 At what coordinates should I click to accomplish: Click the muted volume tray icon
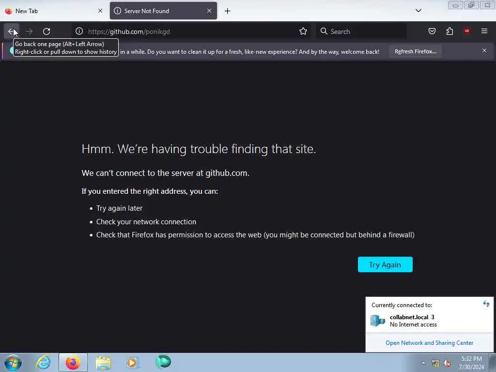click(x=447, y=363)
